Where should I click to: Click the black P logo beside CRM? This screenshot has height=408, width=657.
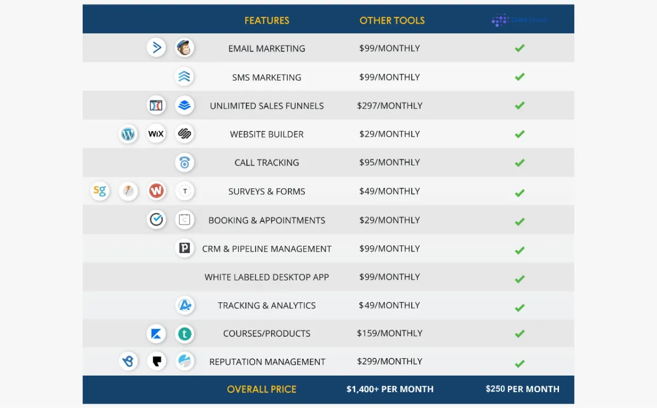tap(185, 249)
